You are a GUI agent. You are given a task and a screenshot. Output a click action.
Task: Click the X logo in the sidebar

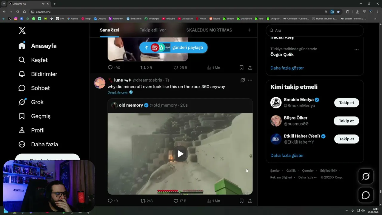coord(22,30)
